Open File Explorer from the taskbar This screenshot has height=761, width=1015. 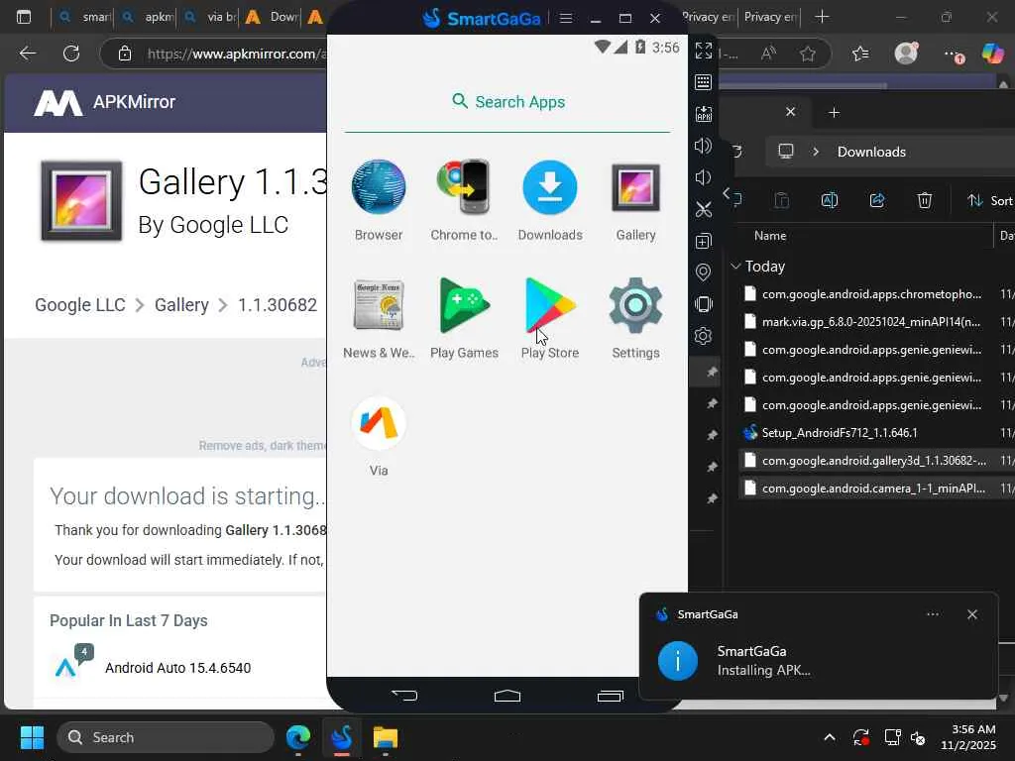386,737
